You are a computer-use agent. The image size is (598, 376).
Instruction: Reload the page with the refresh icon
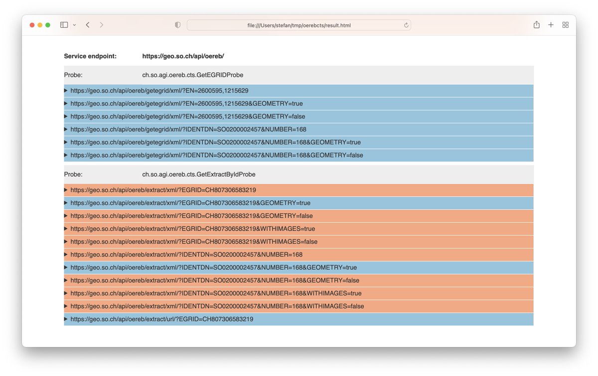point(406,25)
